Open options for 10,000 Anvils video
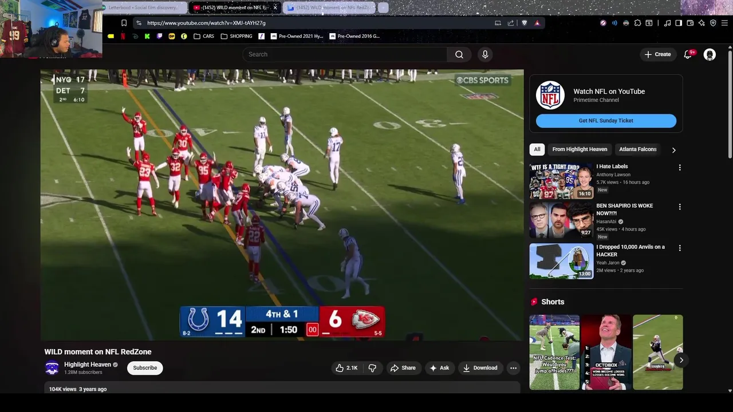This screenshot has width=733, height=412. coord(680,248)
